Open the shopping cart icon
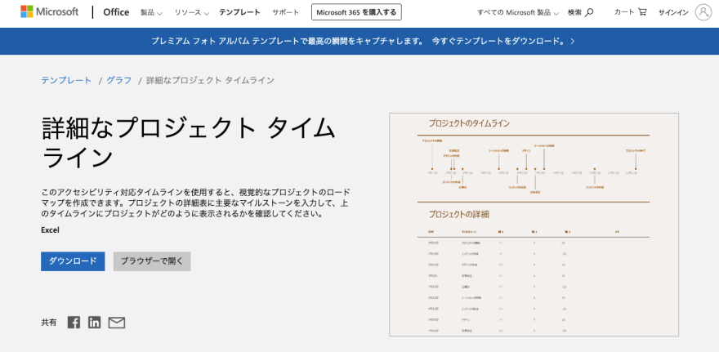Viewport: 719px width, 352px height. coord(642,12)
